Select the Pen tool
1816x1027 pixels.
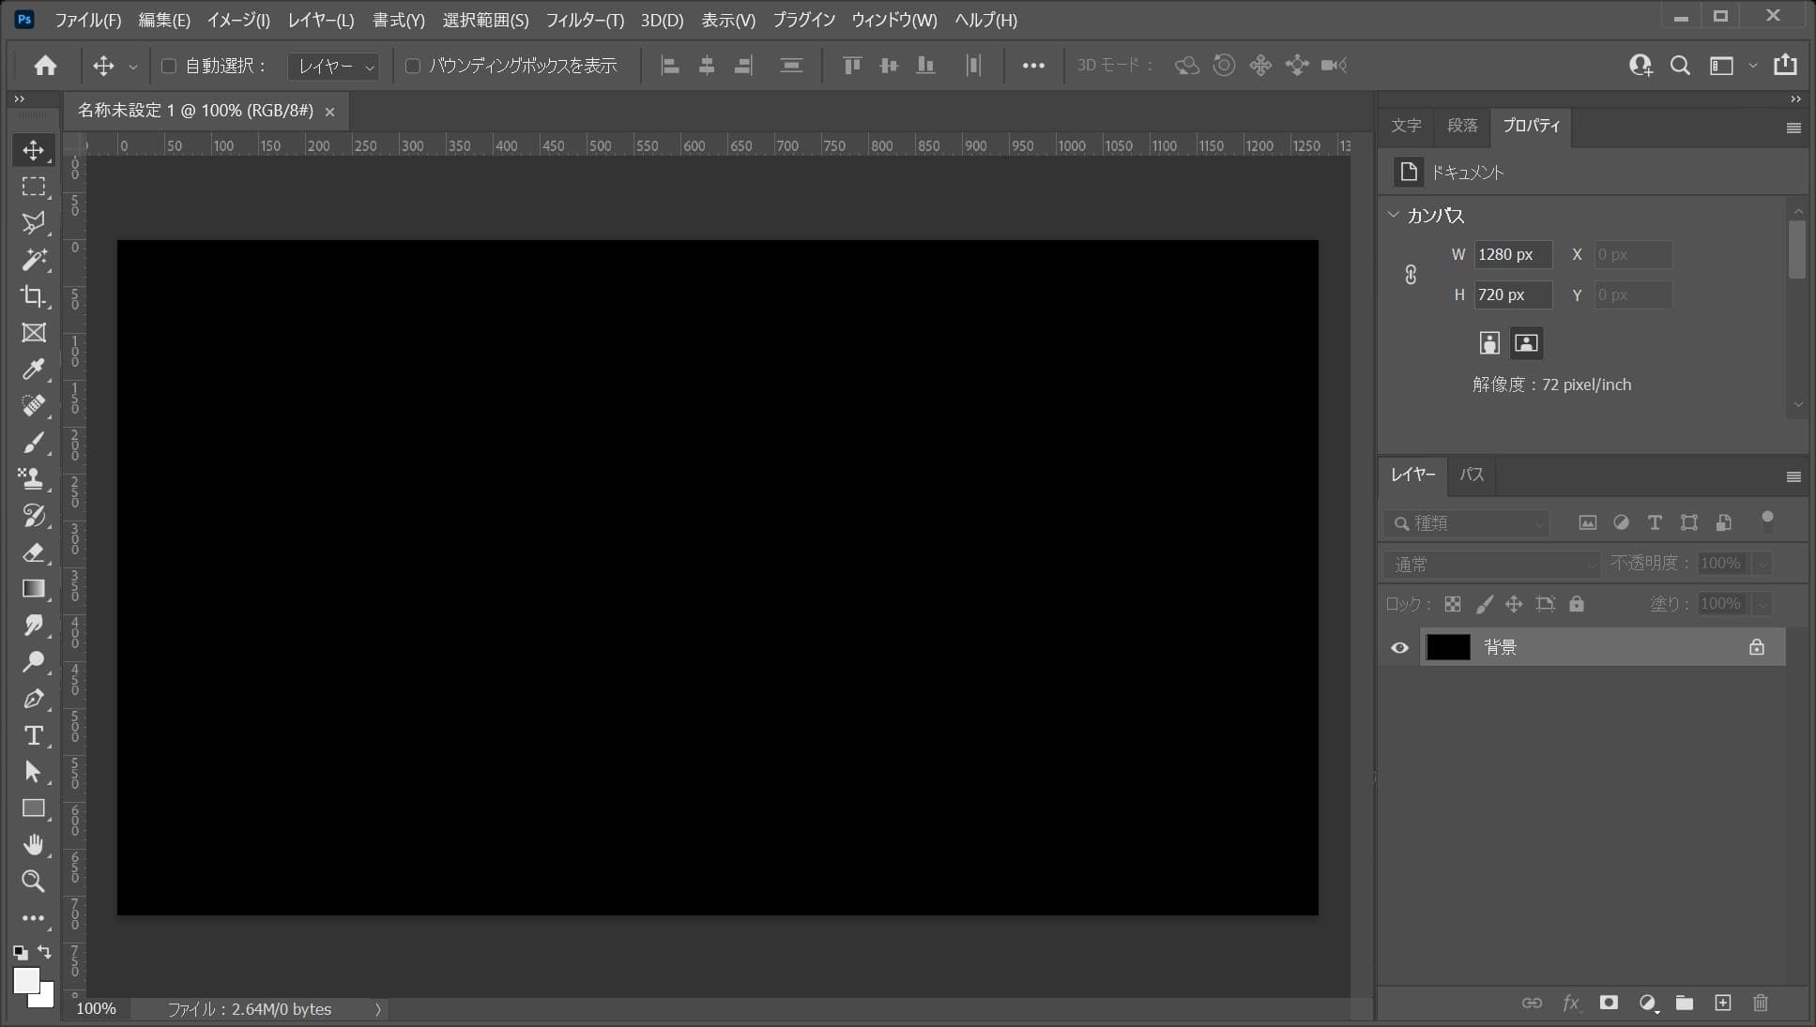pos(33,699)
